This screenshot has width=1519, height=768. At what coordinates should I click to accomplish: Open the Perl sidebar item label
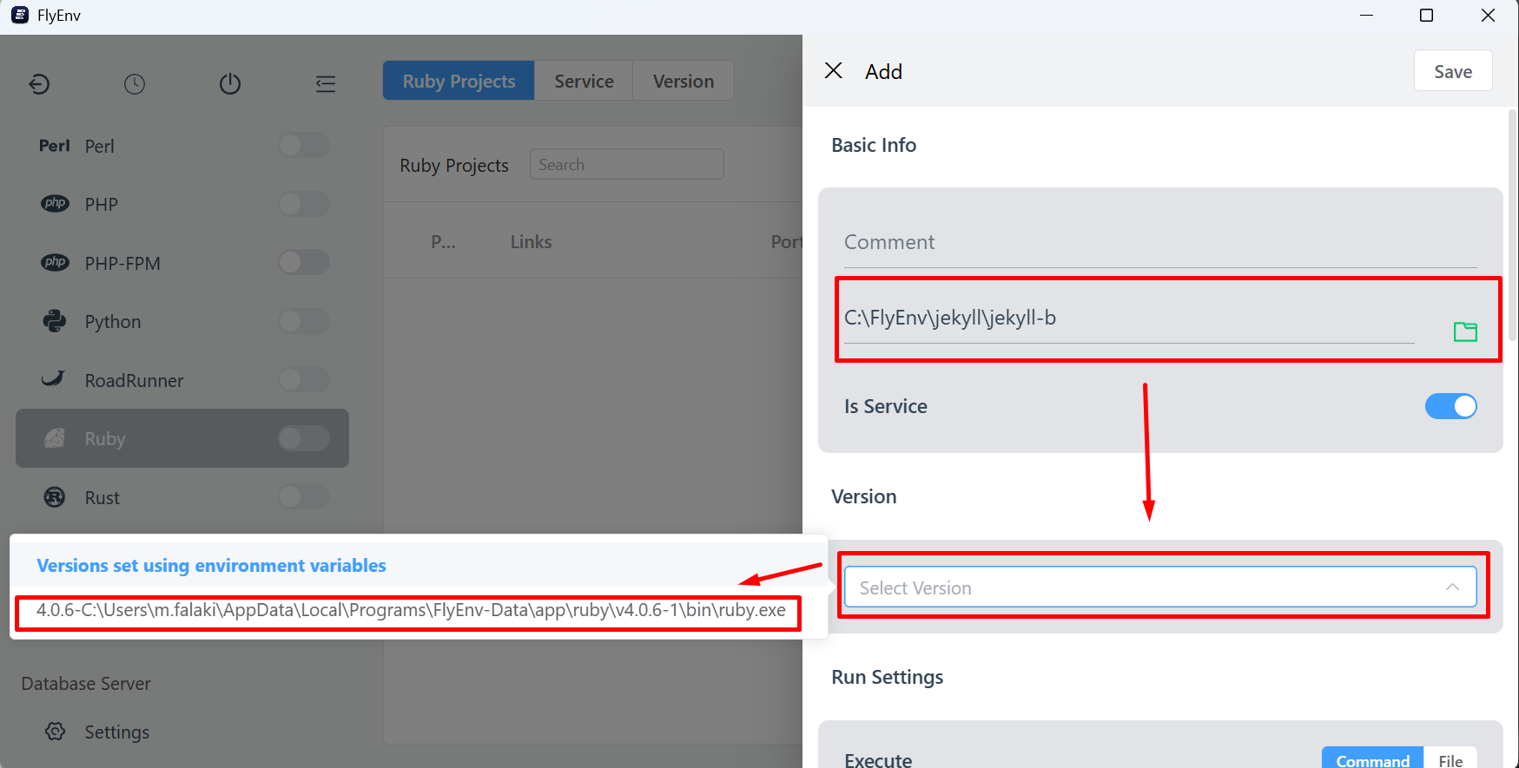tap(99, 146)
